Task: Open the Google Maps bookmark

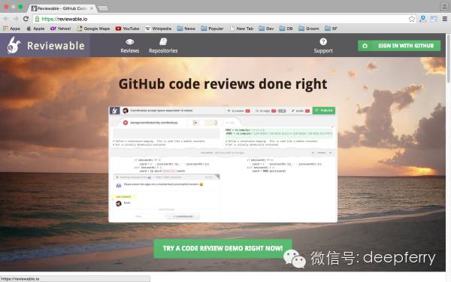Action: 93,29
